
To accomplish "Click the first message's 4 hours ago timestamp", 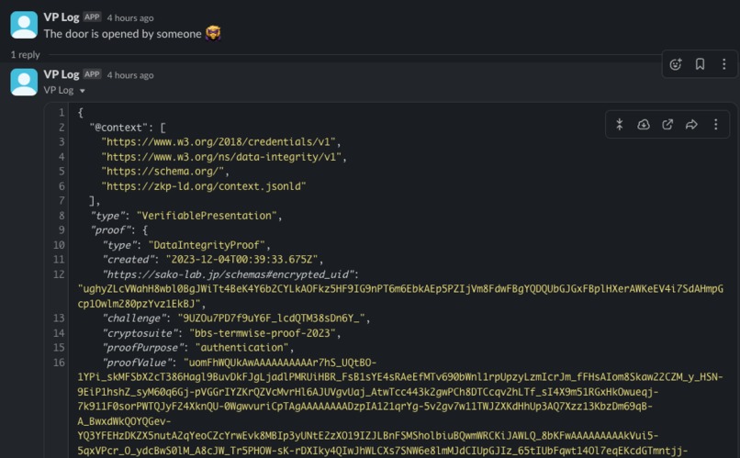I will 130,18.
